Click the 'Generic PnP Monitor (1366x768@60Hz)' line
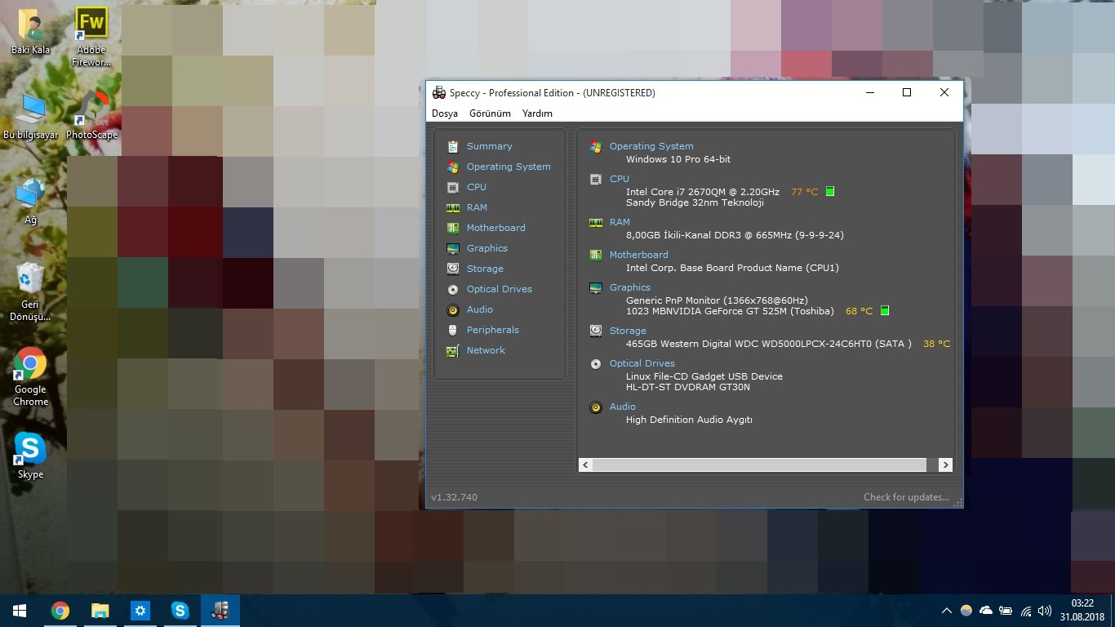This screenshot has height=627, width=1115. coord(717,300)
